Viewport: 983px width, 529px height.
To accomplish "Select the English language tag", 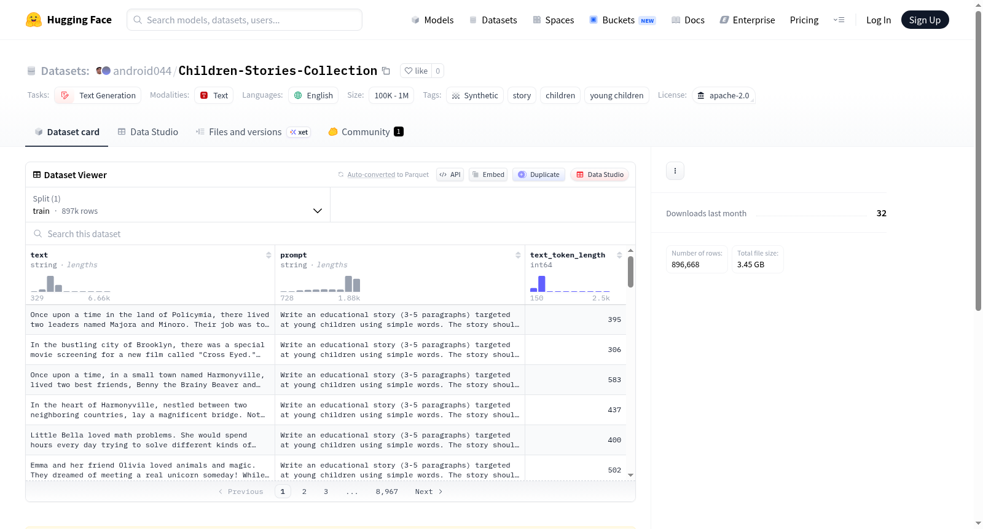I will (313, 95).
